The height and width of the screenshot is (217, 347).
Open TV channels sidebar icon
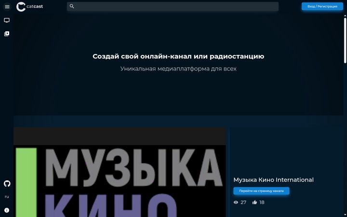point(7,20)
